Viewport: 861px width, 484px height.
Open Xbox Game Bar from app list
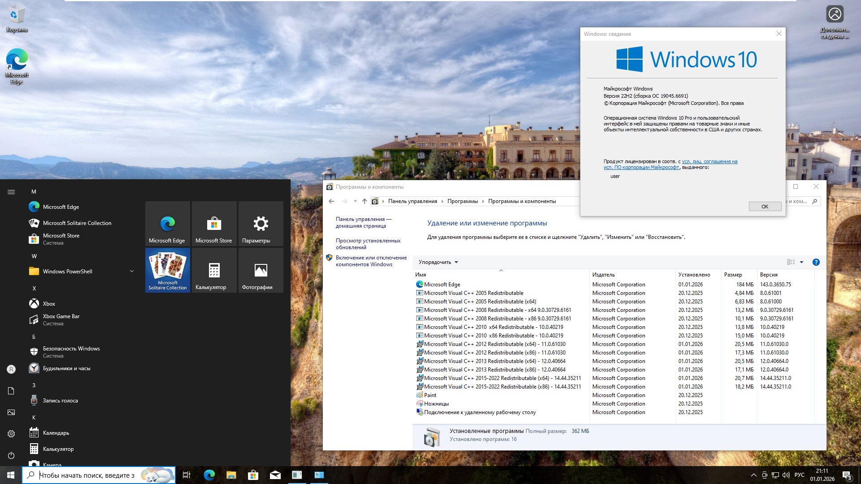point(61,320)
